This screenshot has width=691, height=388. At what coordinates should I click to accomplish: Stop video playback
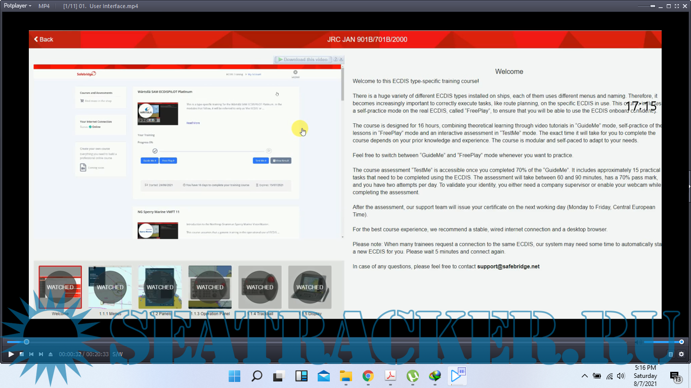[21, 354]
